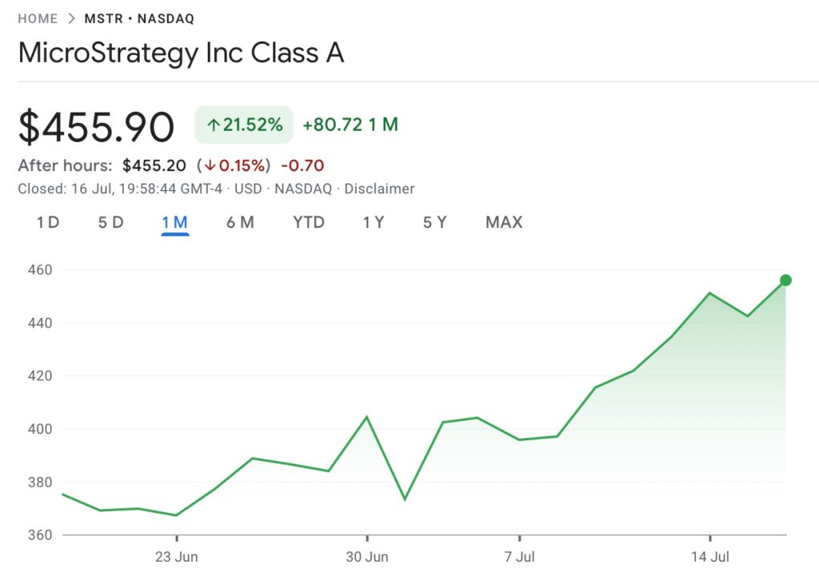This screenshot has width=819, height=580.
Task: Click the chart's endpoint dot marker
Action: [x=787, y=279]
